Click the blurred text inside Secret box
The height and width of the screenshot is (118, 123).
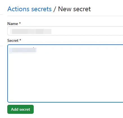[23, 50]
